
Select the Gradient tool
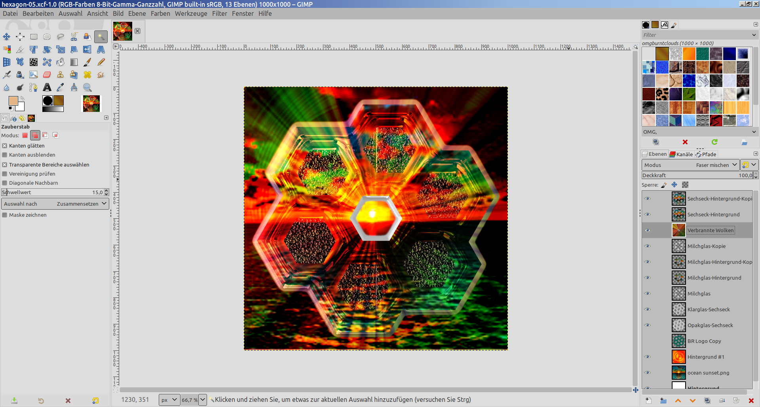pos(74,62)
